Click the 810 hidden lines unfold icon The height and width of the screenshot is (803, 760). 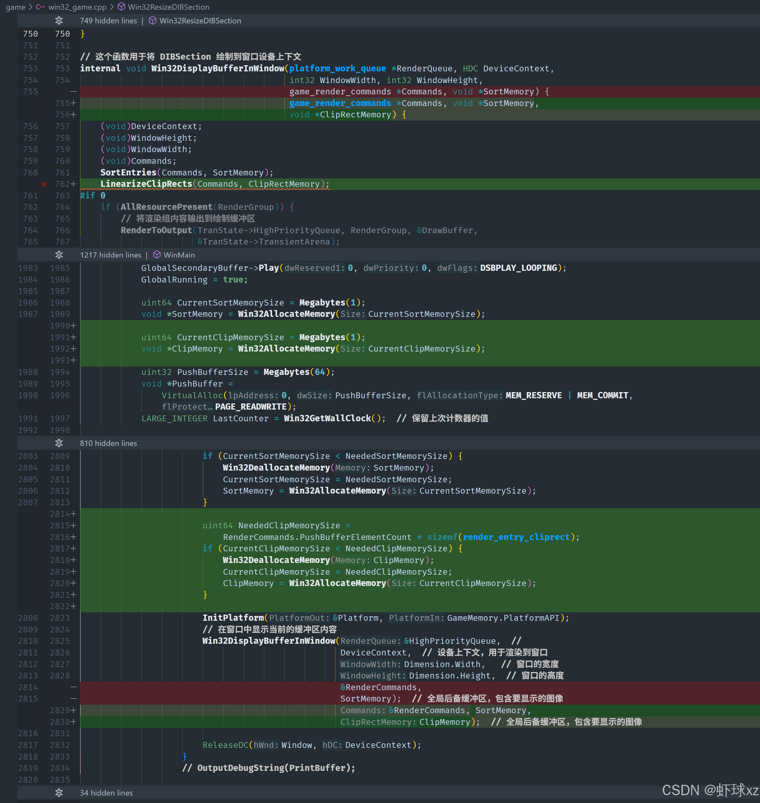point(59,443)
